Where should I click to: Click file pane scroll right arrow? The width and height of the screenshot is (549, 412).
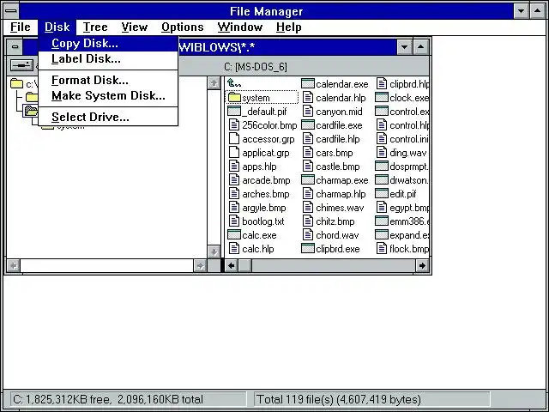point(422,265)
